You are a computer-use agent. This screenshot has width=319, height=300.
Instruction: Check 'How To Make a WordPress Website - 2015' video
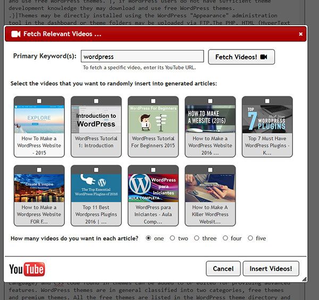(x=39, y=101)
